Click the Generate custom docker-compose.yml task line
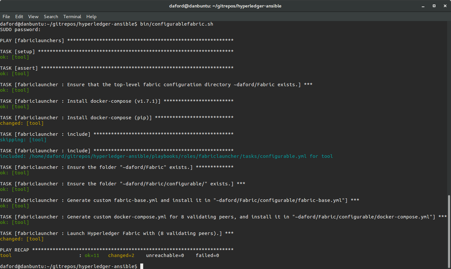The height and width of the screenshot is (269, 451). (x=223, y=217)
